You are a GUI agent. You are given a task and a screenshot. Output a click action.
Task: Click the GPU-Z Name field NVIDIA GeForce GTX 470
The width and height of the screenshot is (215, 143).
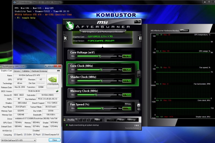pyautogui.click(x=29, y=75)
